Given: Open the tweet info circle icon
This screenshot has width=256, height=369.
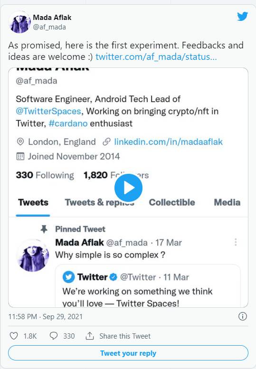Looking at the screenshot, I should coord(243,316).
